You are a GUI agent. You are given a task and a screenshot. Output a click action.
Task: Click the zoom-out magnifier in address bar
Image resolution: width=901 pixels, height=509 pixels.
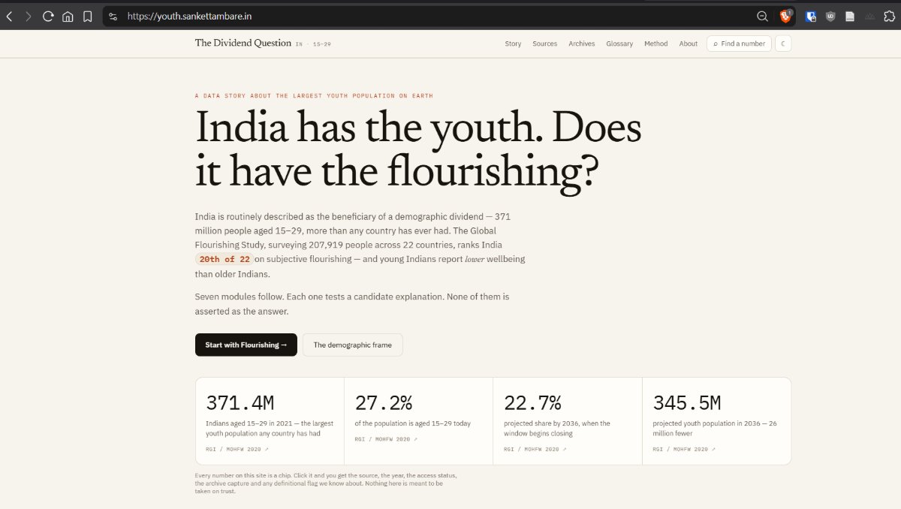(762, 16)
